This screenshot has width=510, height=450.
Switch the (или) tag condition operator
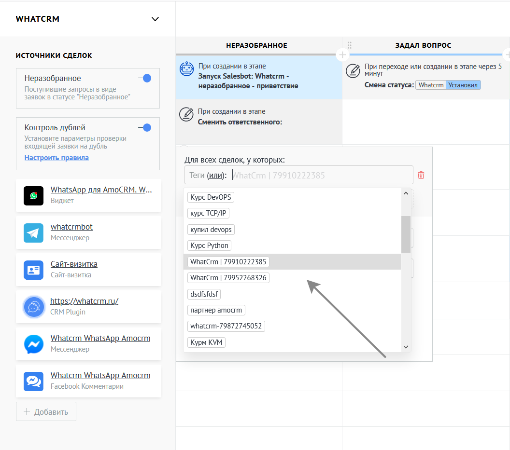tap(216, 176)
